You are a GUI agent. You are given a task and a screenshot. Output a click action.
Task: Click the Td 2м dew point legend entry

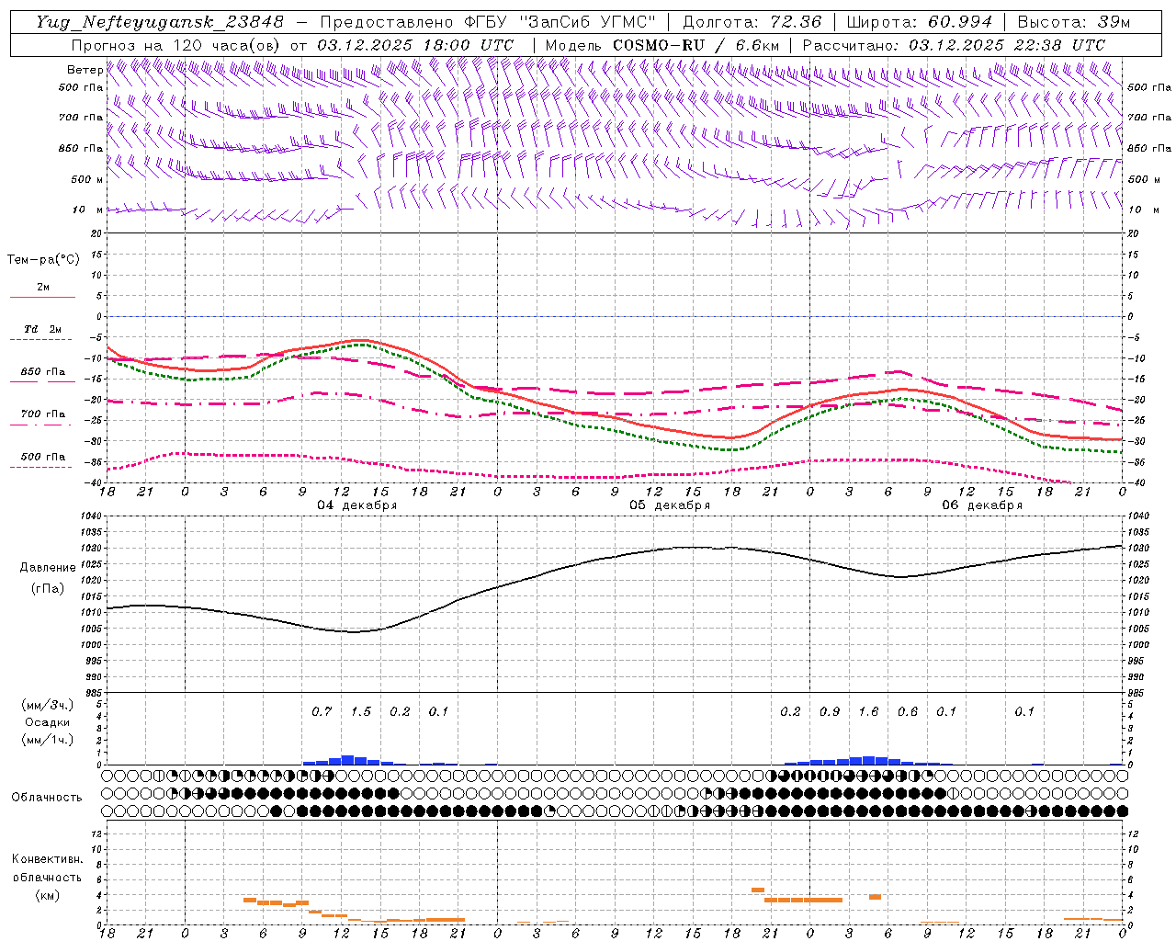pyautogui.click(x=43, y=329)
